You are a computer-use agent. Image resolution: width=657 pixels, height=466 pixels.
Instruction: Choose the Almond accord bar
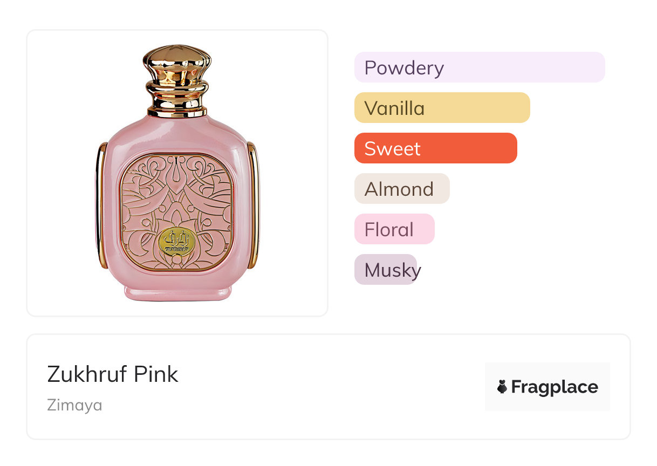pyautogui.click(x=401, y=189)
